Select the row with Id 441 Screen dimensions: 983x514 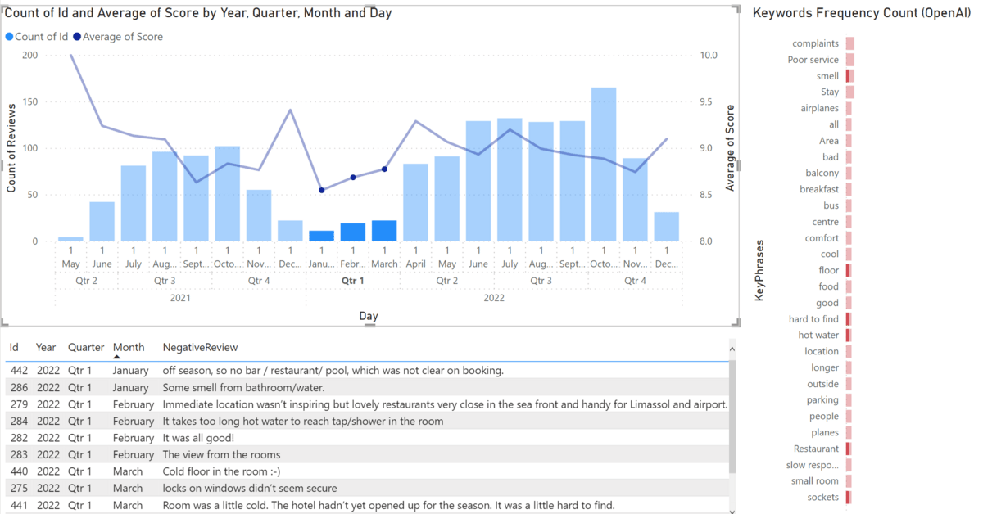pos(368,505)
